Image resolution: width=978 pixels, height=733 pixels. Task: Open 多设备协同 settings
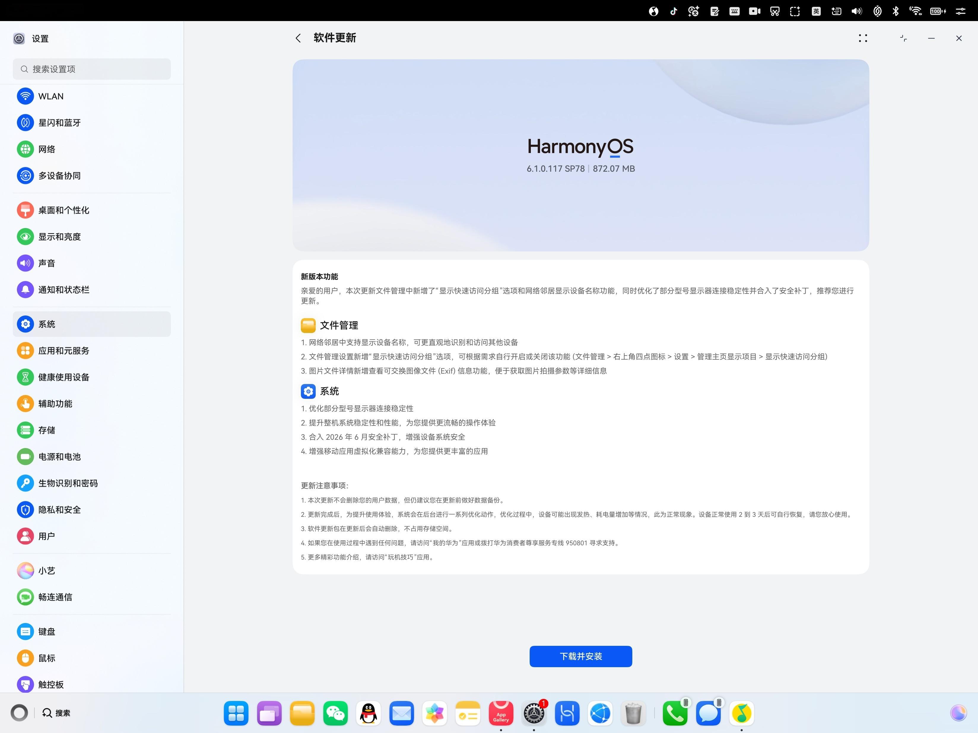(91, 176)
